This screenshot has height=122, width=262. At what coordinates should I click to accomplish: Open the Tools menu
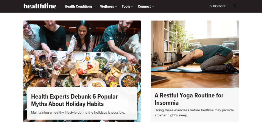coord(126,6)
